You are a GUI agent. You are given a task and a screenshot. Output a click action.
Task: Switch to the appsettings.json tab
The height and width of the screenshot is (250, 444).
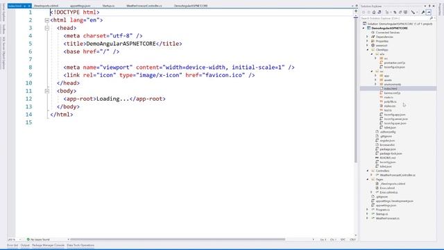click(80, 6)
